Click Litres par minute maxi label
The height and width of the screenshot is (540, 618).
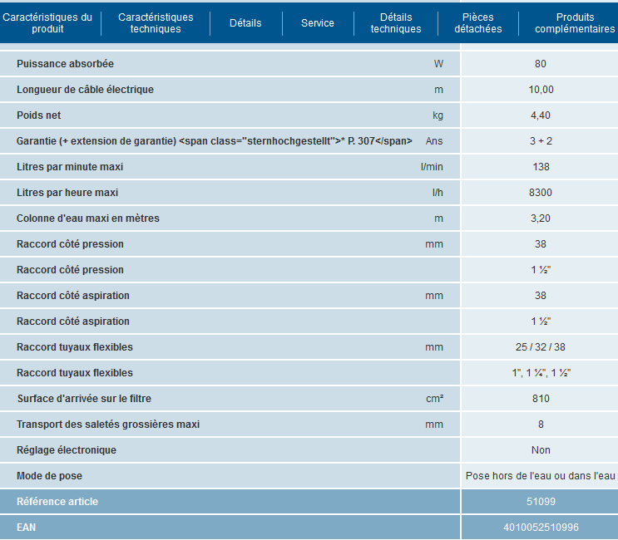[70, 167]
